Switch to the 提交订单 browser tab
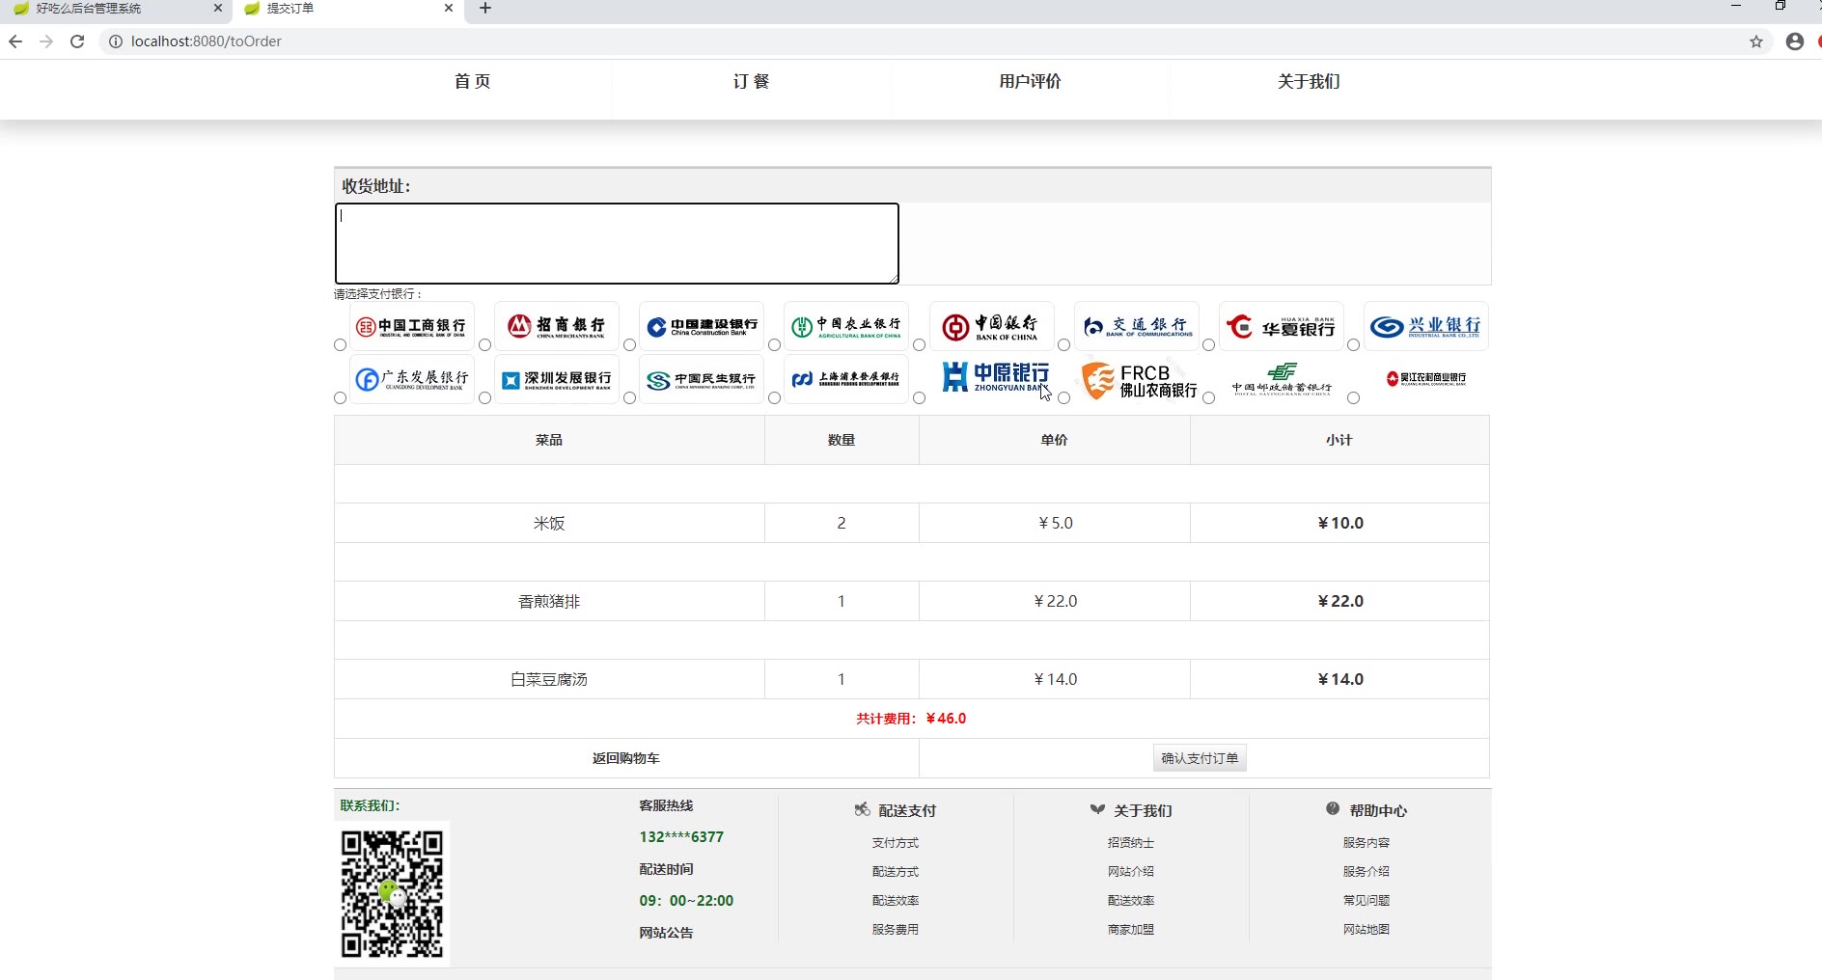Viewport: 1822px width, 980px height. pyautogui.click(x=347, y=9)
